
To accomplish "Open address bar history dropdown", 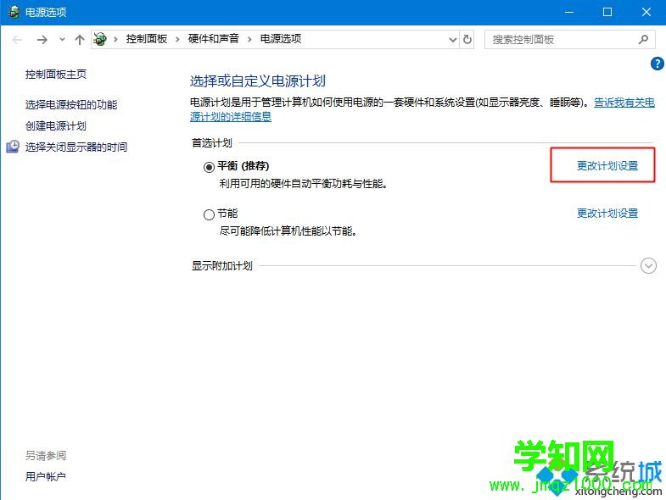I will [453, 40].
